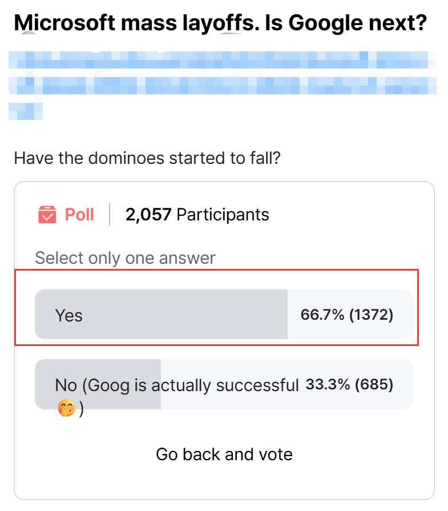Click the divider beside the Poll label

[x=110, y=215]
